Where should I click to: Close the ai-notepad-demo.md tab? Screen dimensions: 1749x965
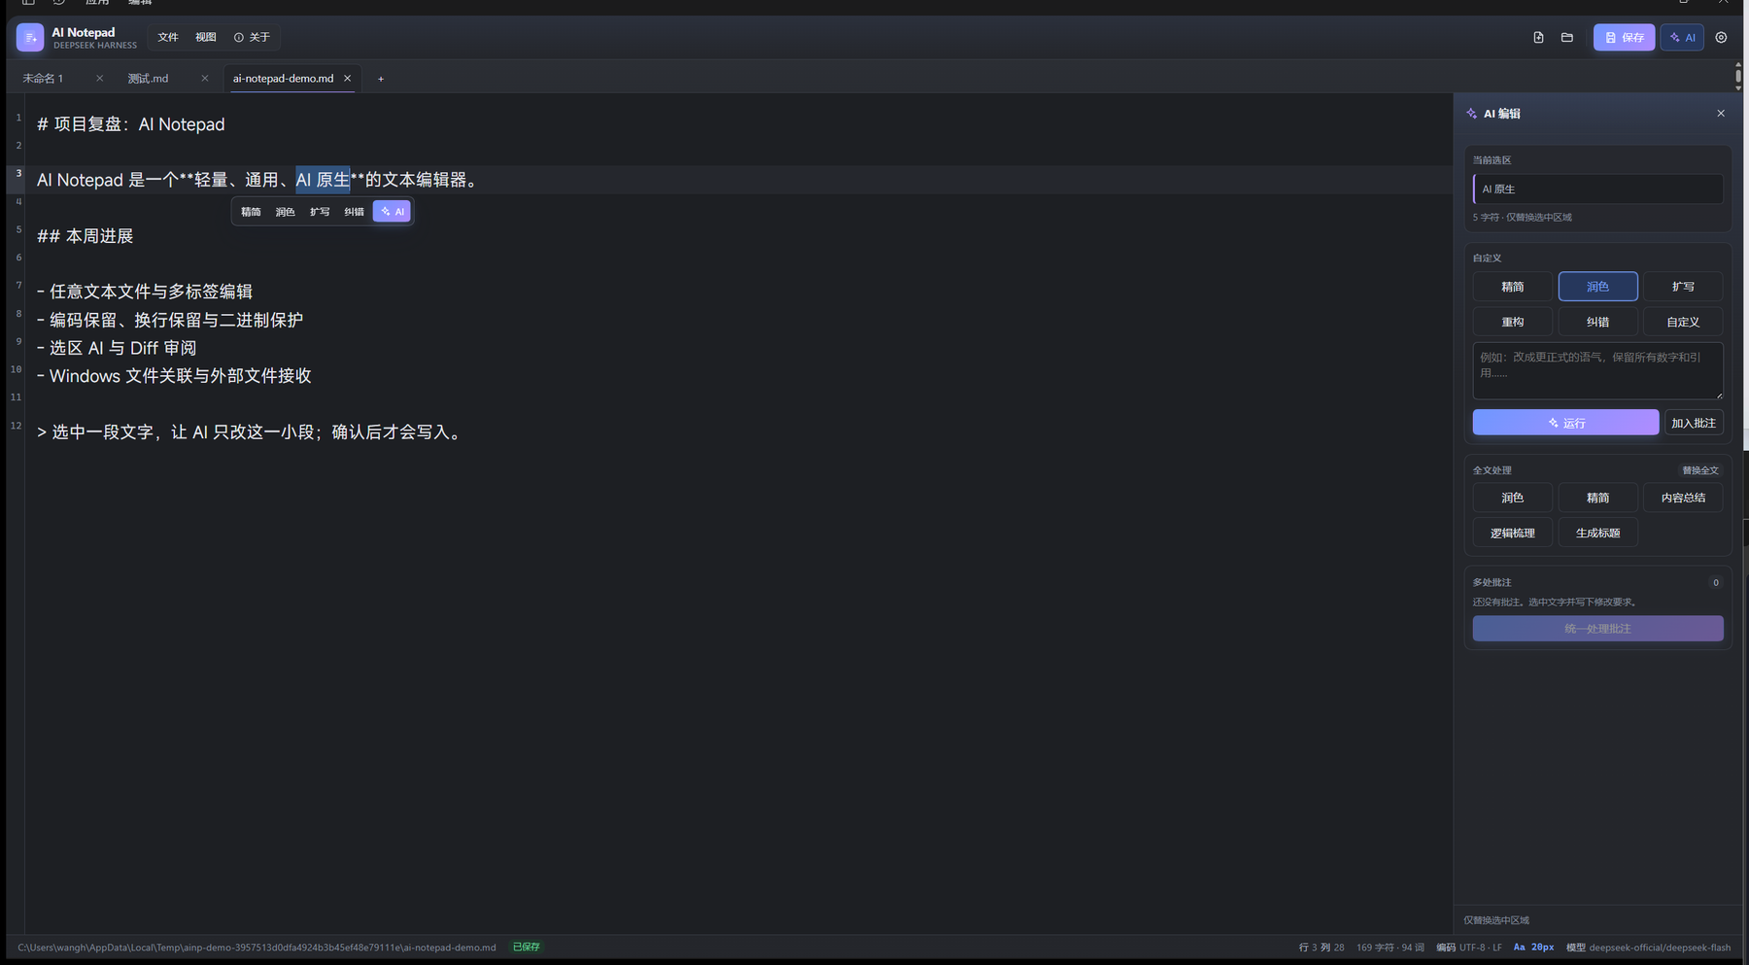tap(347, 79)
